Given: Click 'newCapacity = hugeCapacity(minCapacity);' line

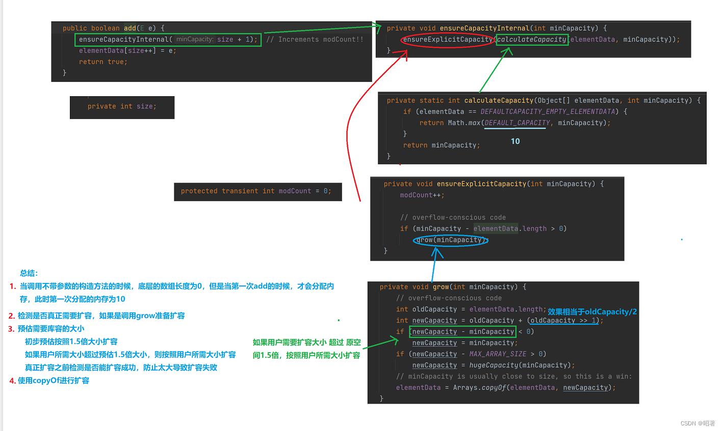Looking at the screenshot, I should point(494,365).
